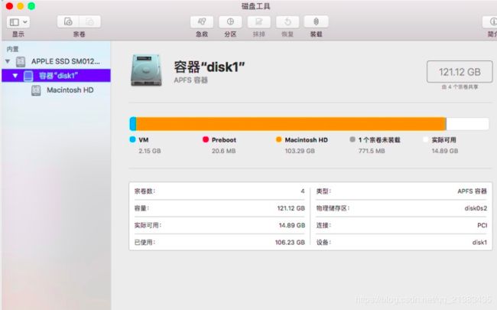Click the gray unmounted volume legend dot
The height and width of the screenshot is (310, 497).
click(352, 139)
